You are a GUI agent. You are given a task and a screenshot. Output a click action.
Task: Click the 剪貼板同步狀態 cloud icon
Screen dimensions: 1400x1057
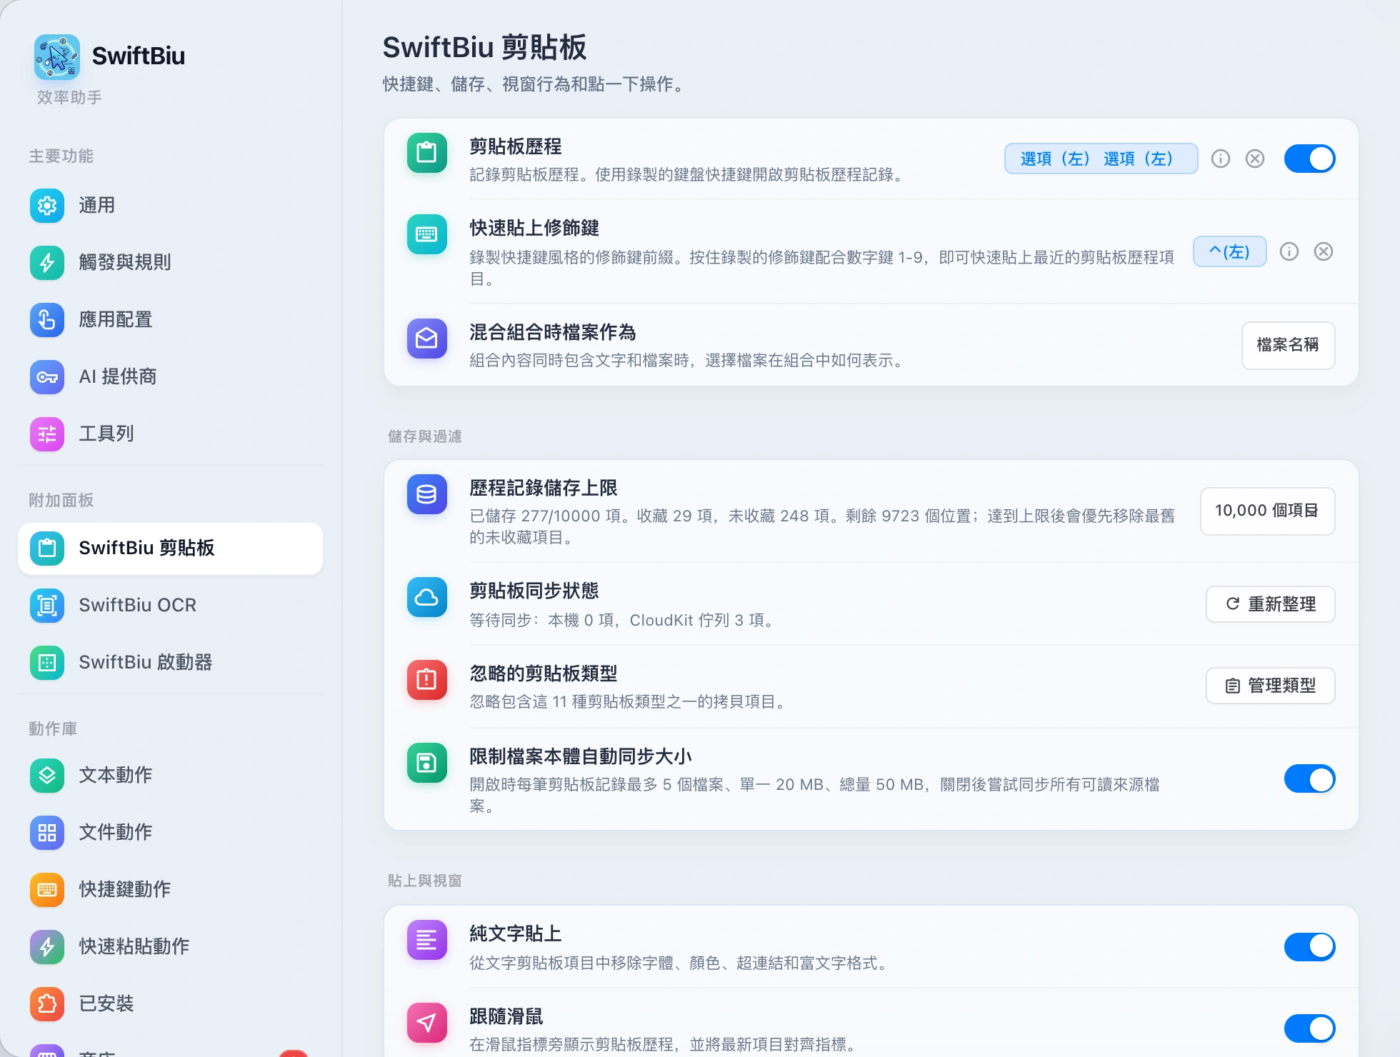tap(427, 597)
